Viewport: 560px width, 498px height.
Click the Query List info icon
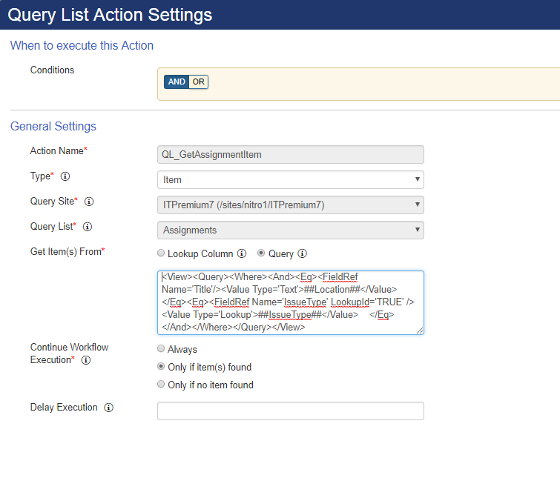coord(88,227)
